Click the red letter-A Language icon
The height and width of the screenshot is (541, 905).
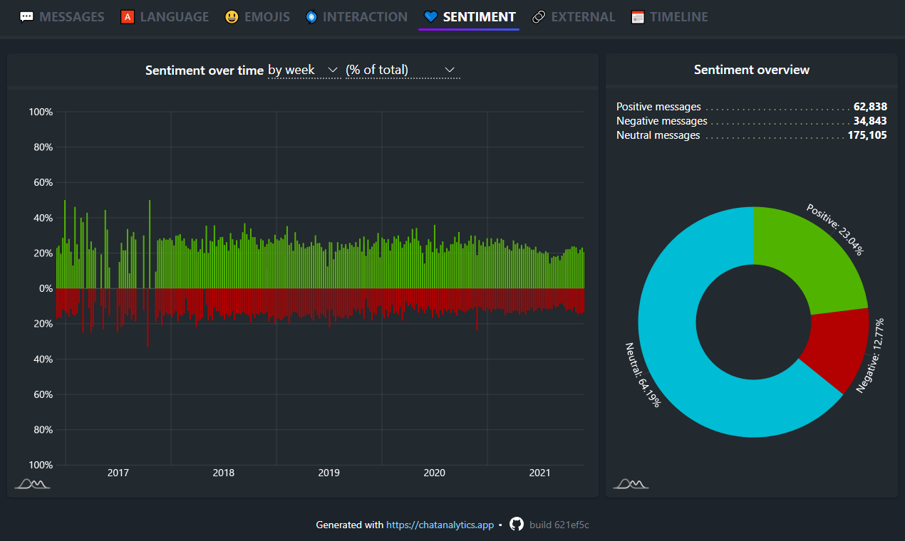(x=127, y=16)
